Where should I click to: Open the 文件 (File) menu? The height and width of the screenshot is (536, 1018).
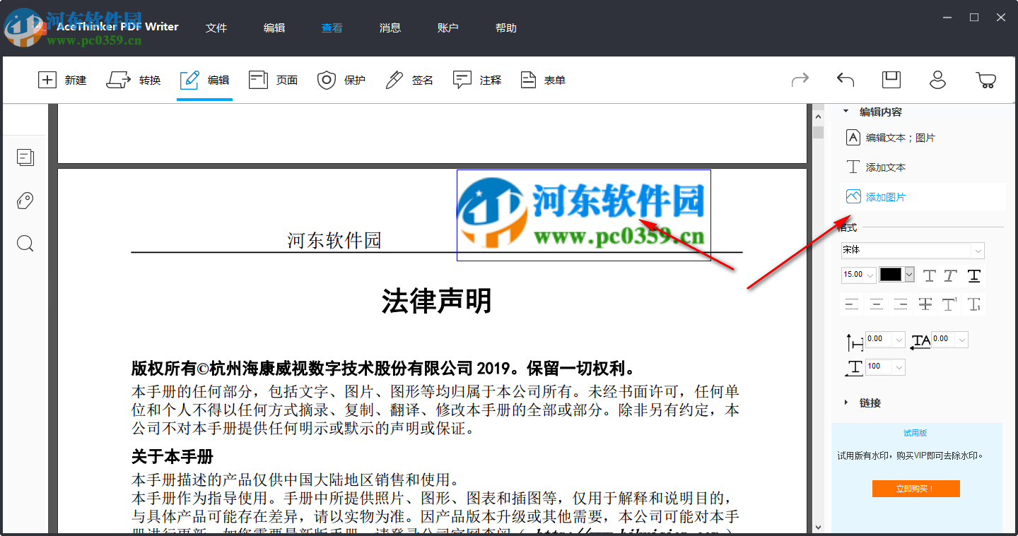click(216, 28)
